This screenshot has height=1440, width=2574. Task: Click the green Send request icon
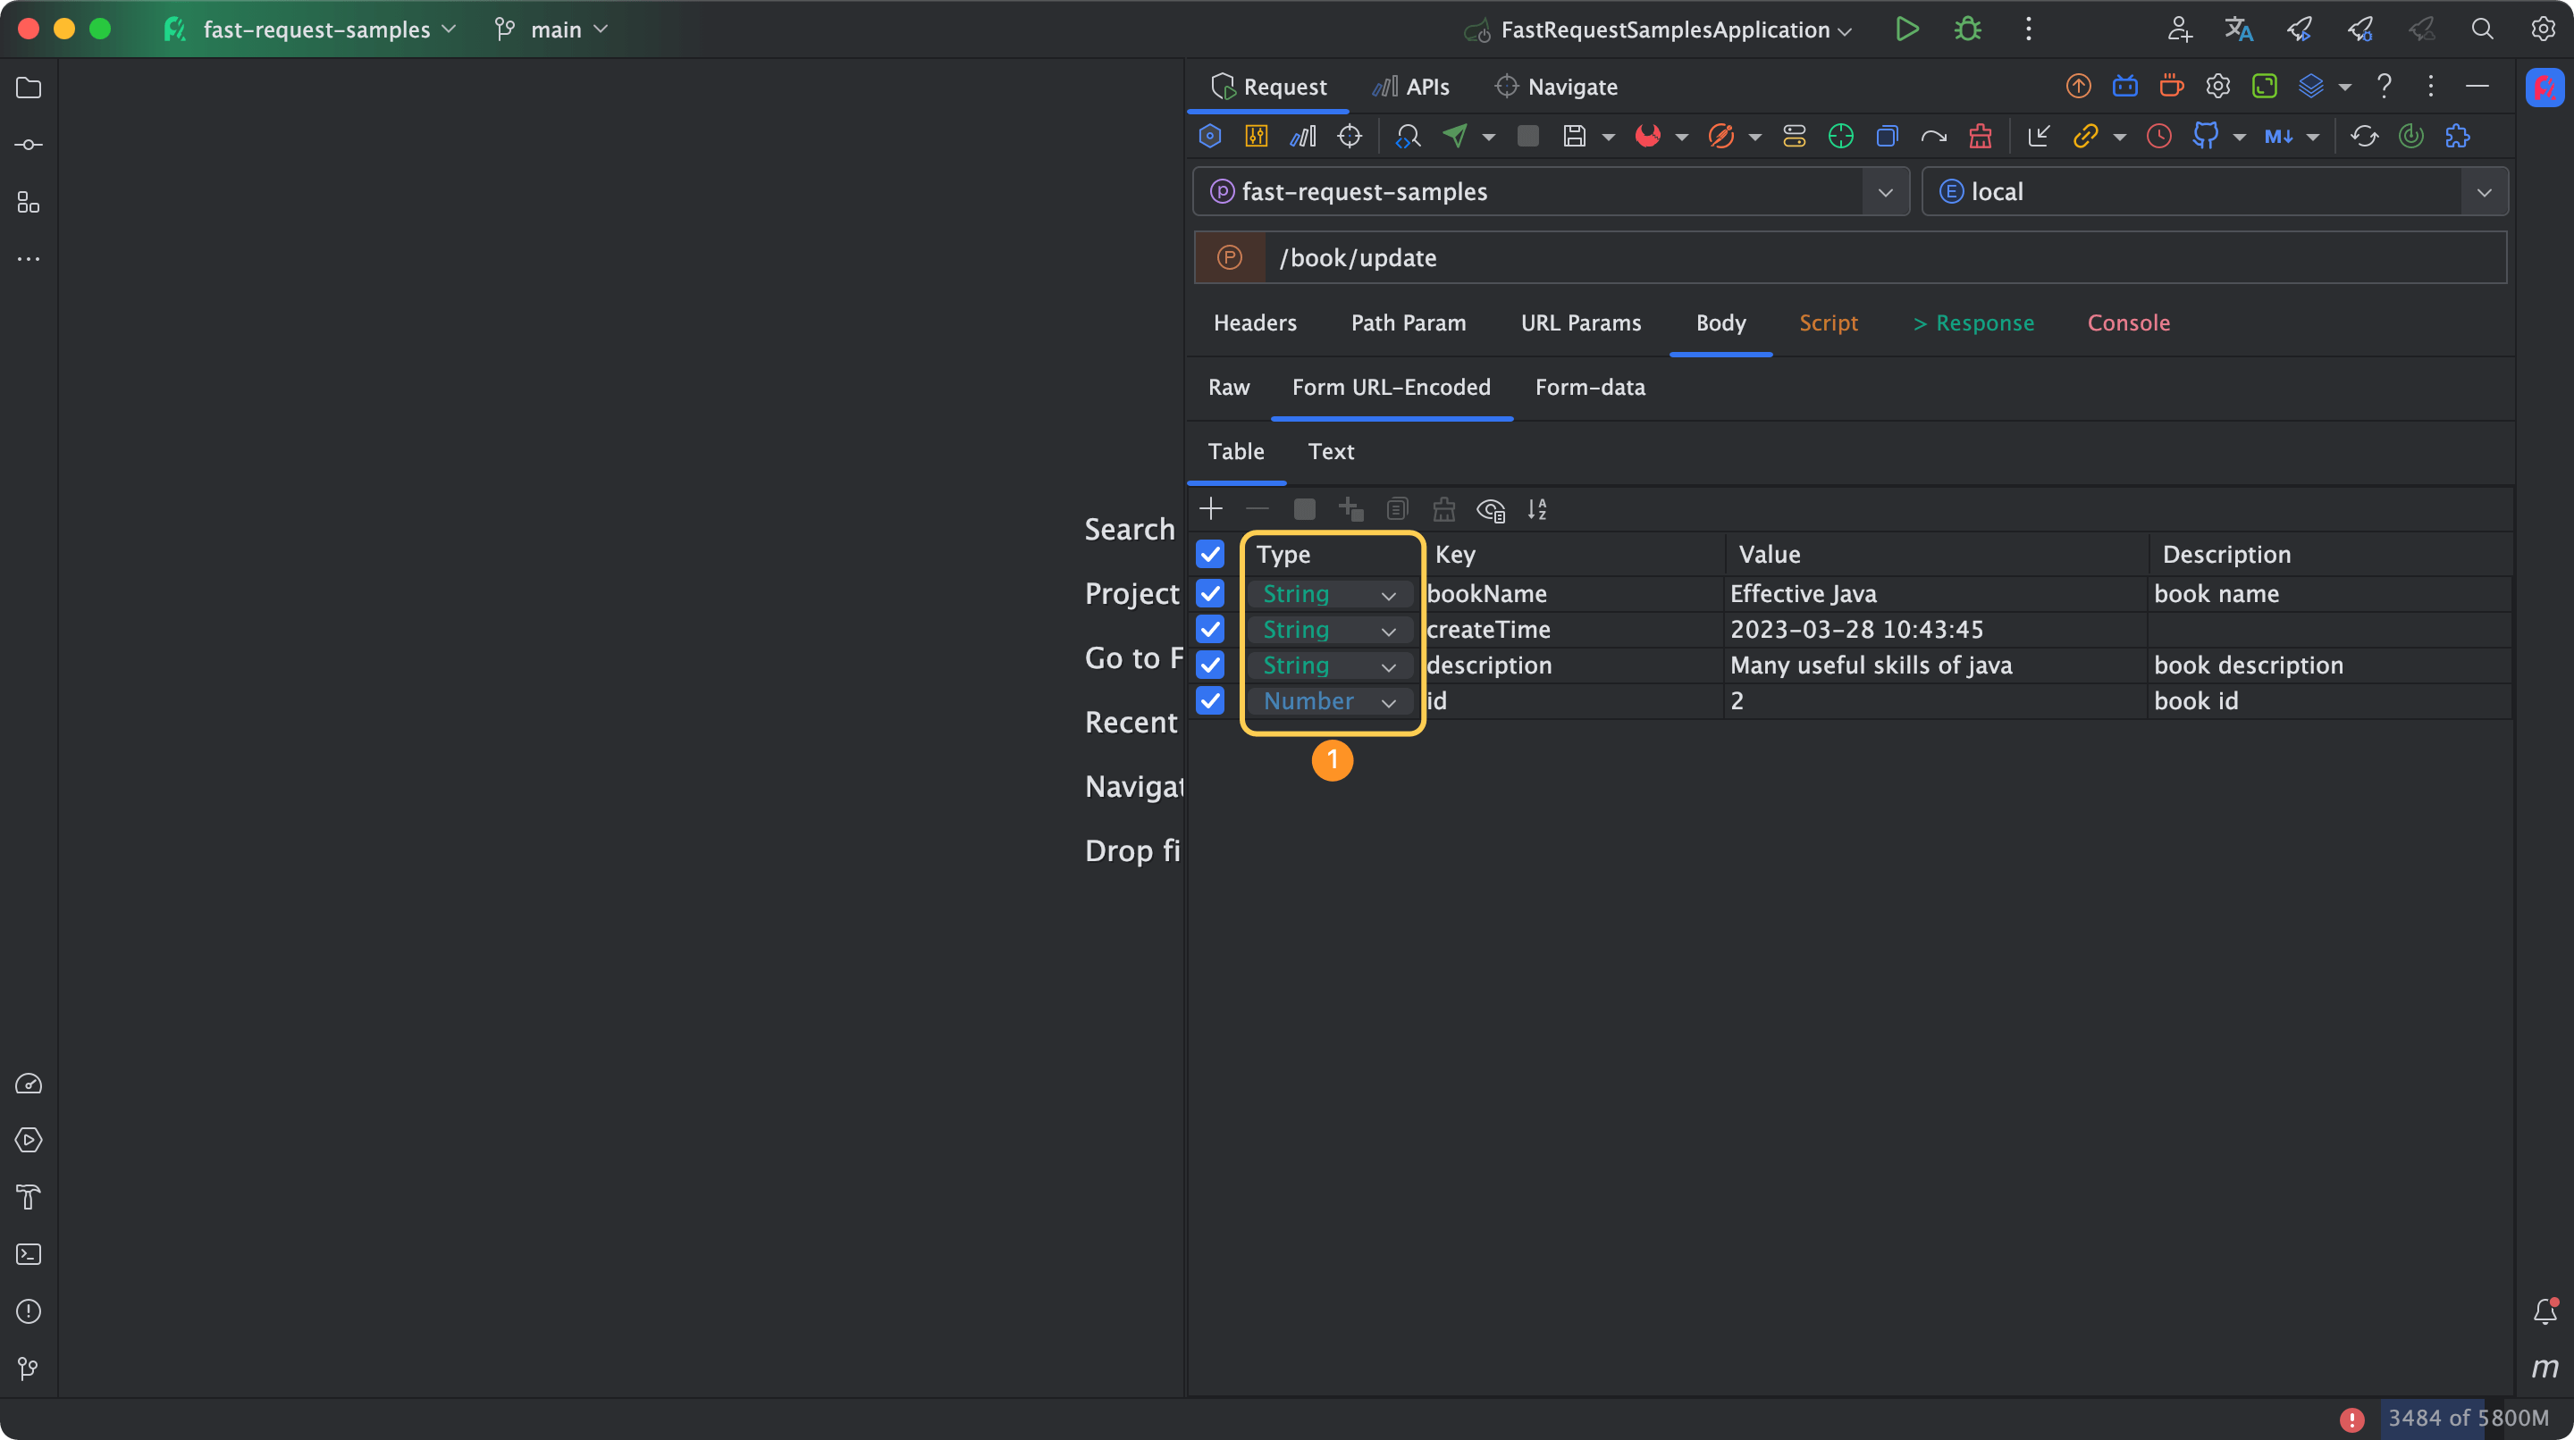(1455, 136)
